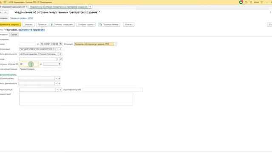Open the Отчеты dropdown button
272x153 pixels.
(x=128, y=25)
